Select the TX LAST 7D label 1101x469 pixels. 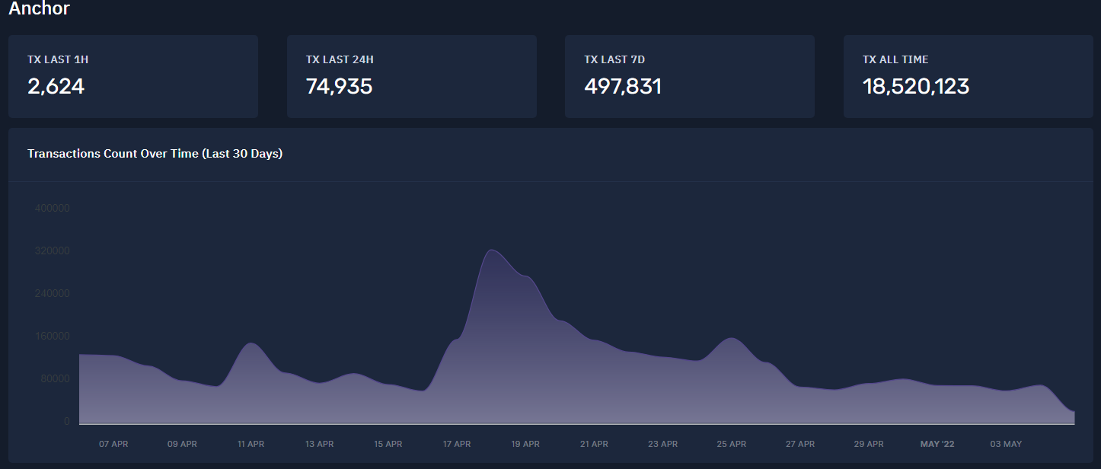(x=614, y=59)
